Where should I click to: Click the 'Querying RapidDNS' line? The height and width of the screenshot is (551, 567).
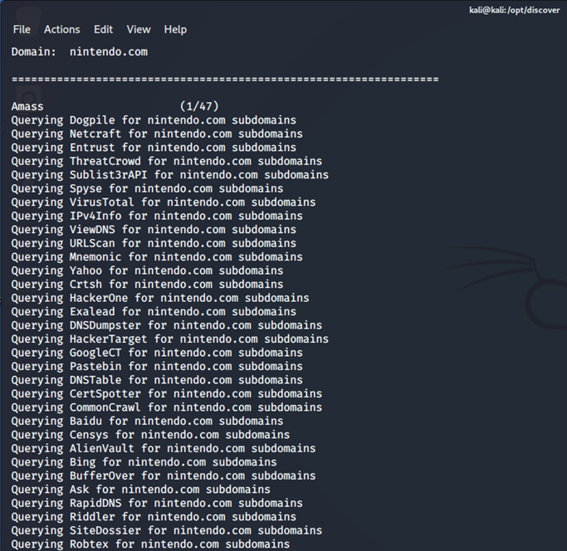(157, 504)
